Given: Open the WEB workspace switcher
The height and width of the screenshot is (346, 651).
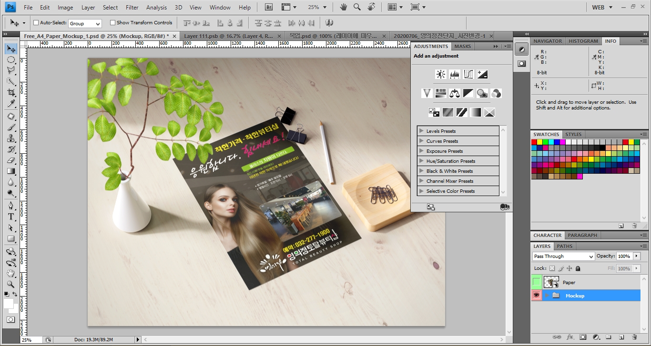Looking at the screenshot, I should [x=603, y=7].
